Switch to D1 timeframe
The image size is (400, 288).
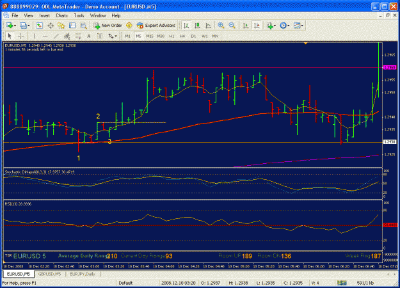point(193,36)
